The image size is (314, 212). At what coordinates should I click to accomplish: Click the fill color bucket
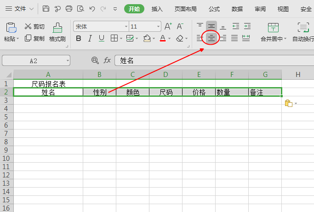(147, 38)
